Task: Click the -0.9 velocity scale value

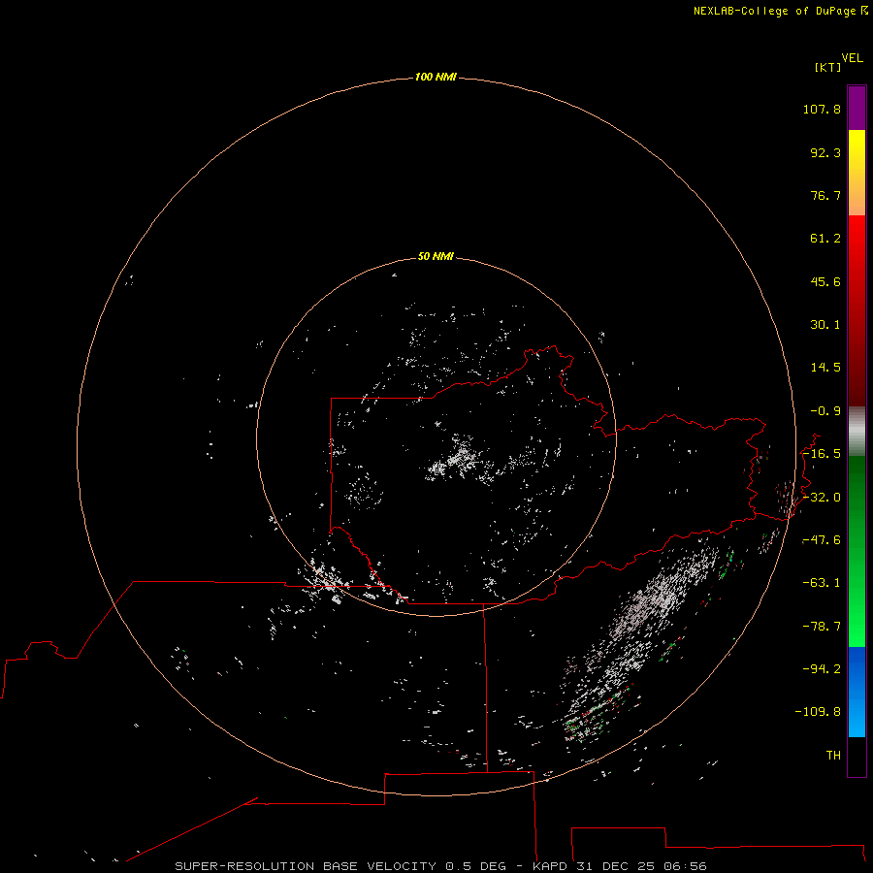Action: pyautogui.click(x=825, y=411)
